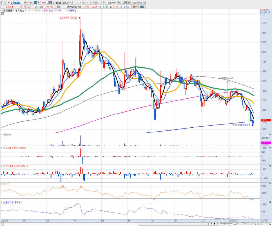
Task: Adjust the bottom zoom slider handle
Action: coord(224,224)
